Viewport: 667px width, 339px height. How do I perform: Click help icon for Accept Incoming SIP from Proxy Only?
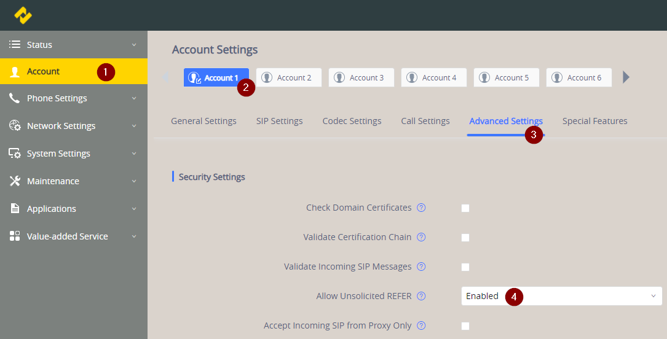421,325
